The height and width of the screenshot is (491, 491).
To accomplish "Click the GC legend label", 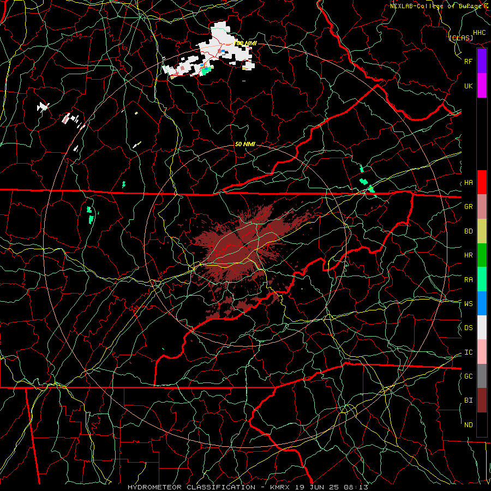I will click(468, 376).
